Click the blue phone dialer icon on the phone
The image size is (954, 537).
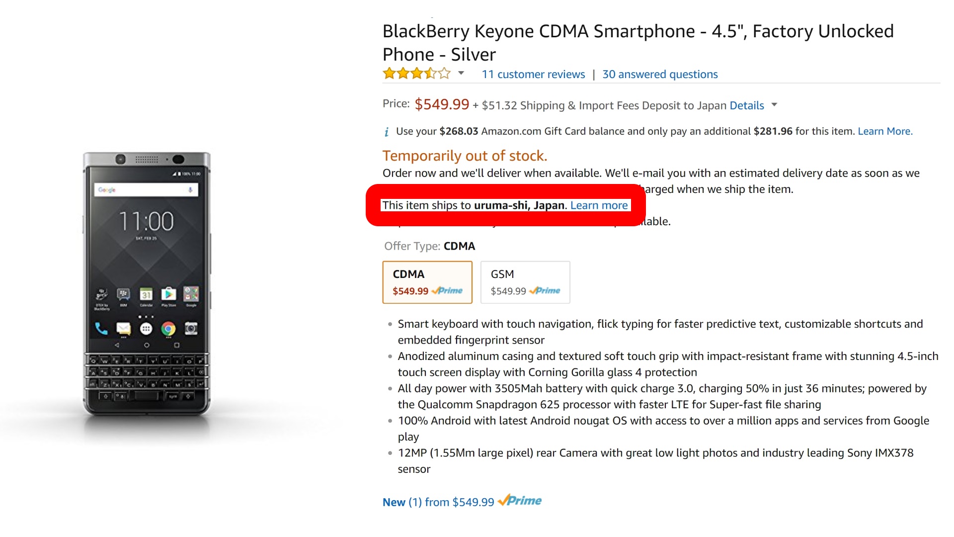[101, 329]
